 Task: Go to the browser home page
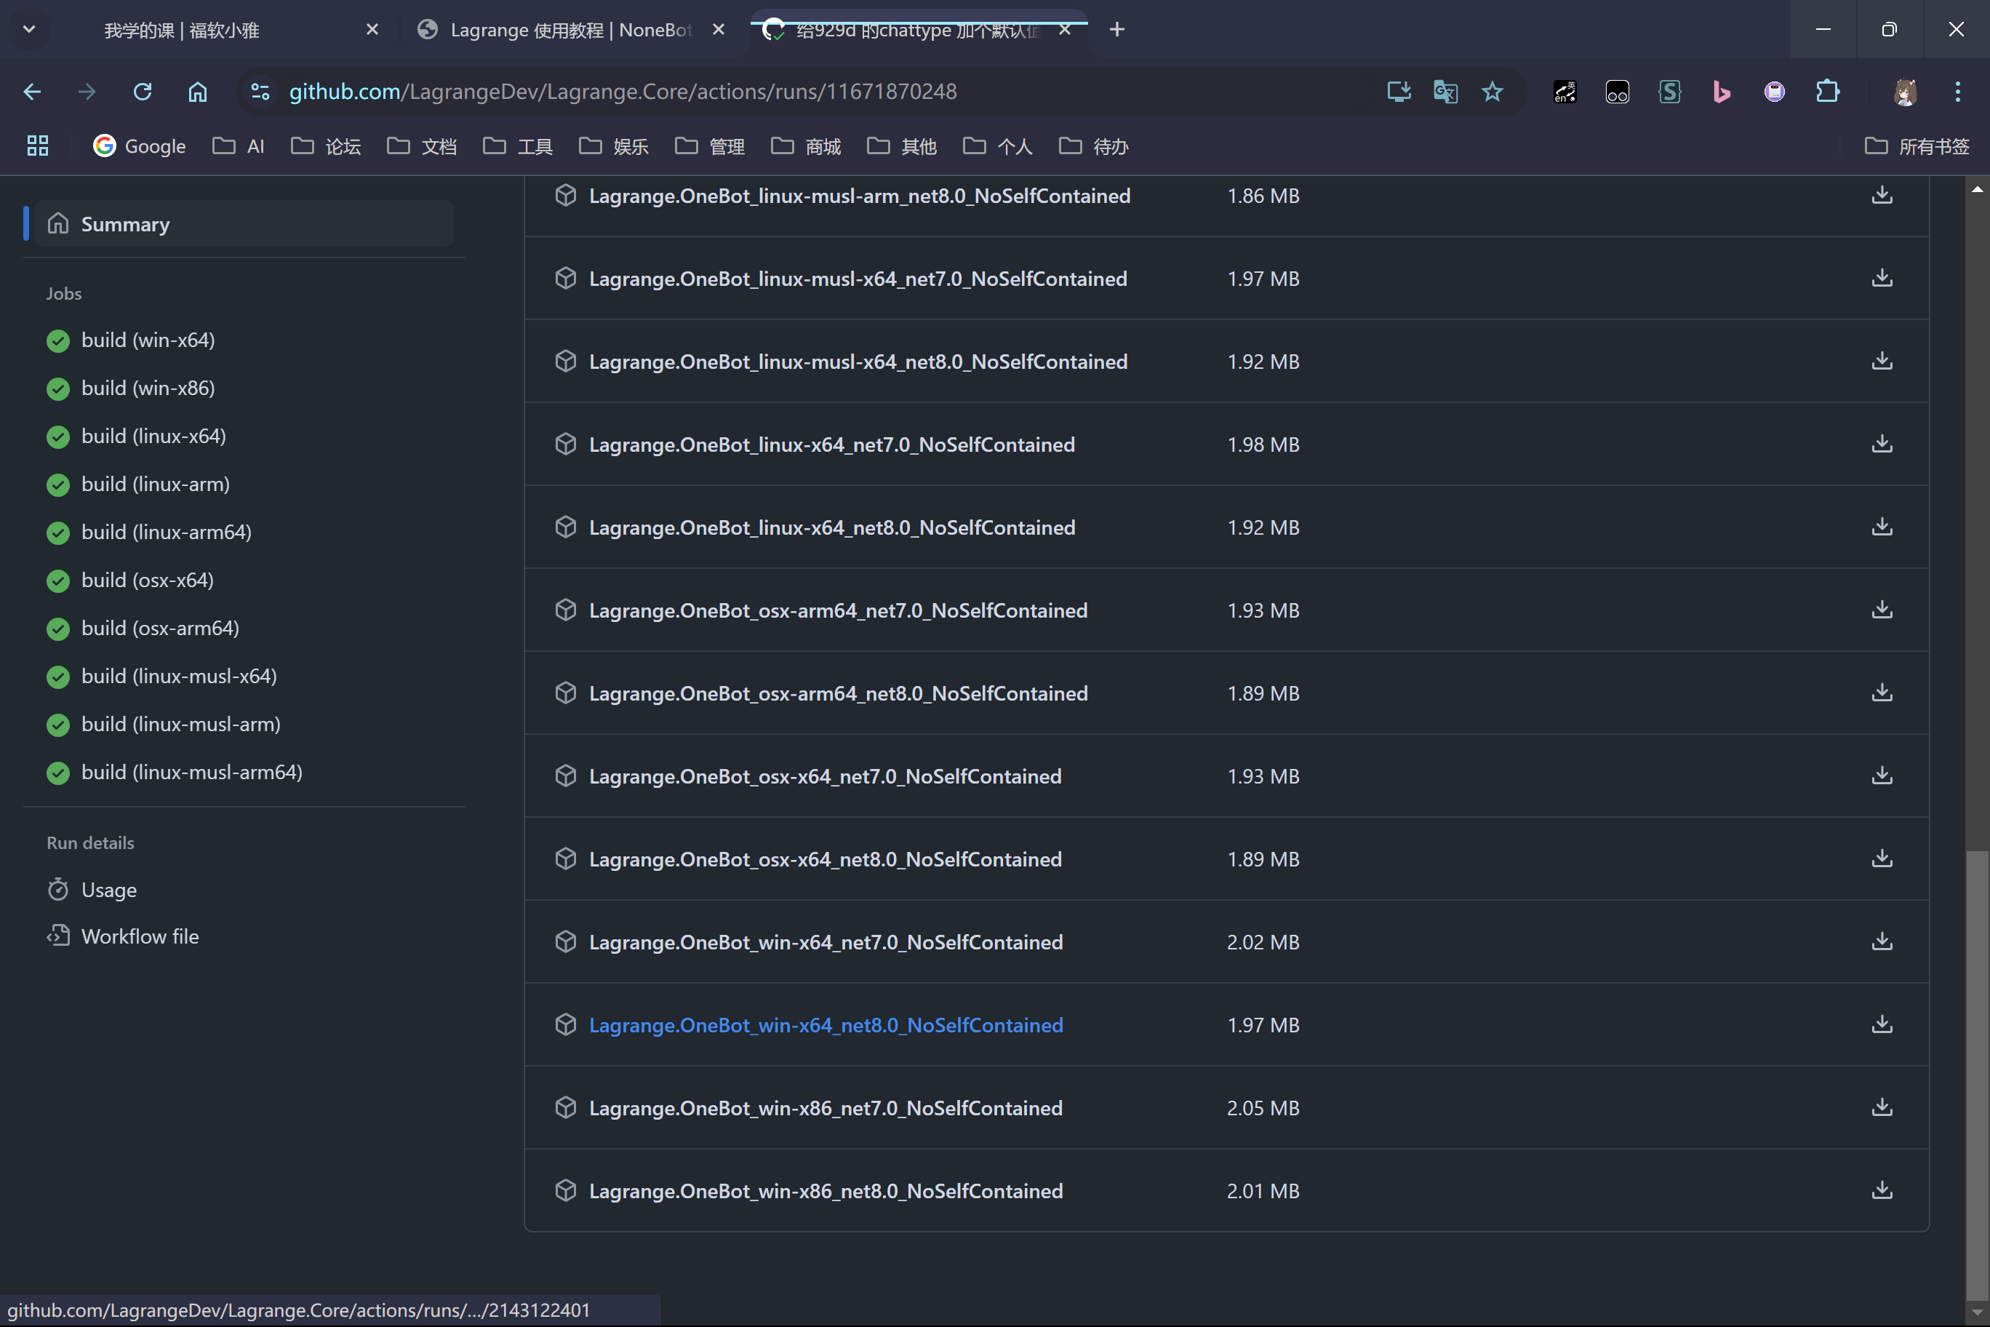point(197,92)
